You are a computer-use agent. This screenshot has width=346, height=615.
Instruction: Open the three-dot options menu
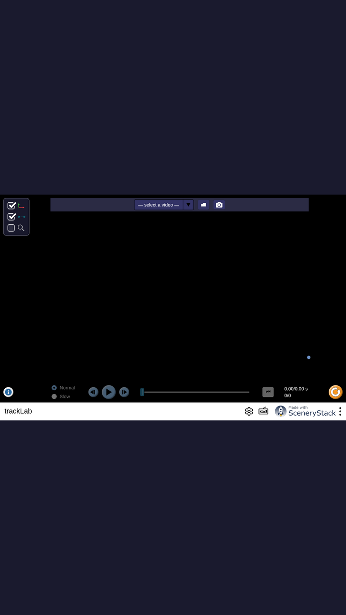point(340,411)
